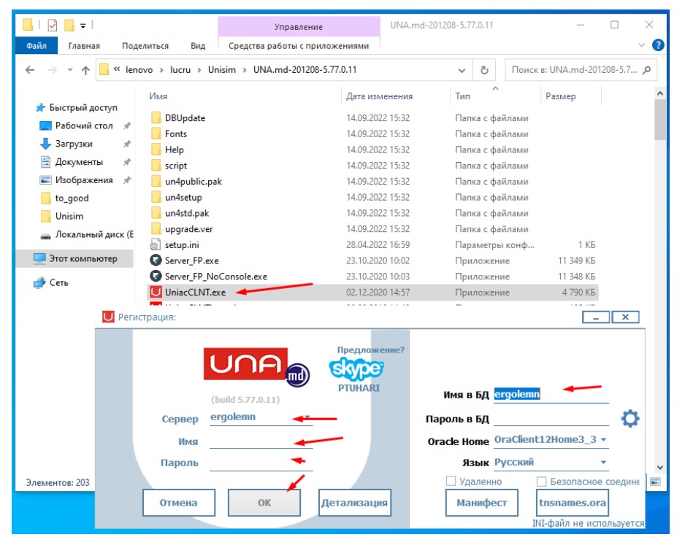685x545 pixels.
Task: Click the Explorer help question mark icon
Action: coord(658,45)
